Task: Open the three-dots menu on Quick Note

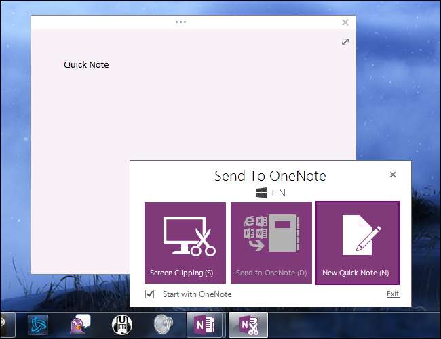Action: pos(180,22)
